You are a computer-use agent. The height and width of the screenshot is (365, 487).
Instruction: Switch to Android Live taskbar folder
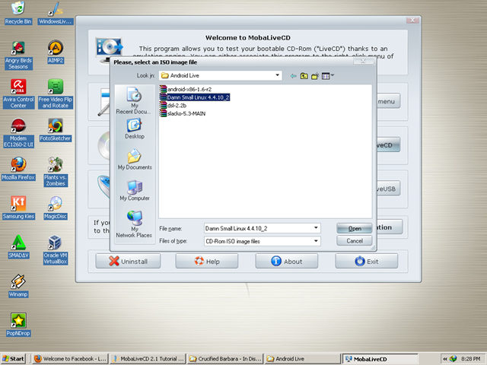302,359
